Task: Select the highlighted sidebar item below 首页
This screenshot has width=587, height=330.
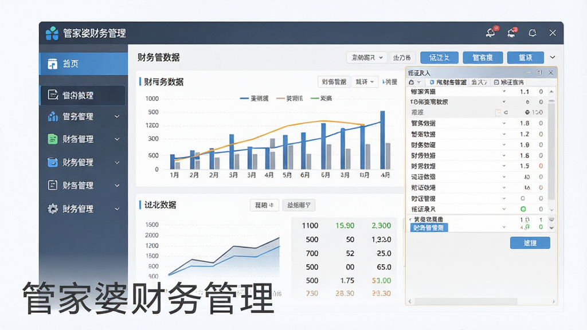Action: click(83, 95)
